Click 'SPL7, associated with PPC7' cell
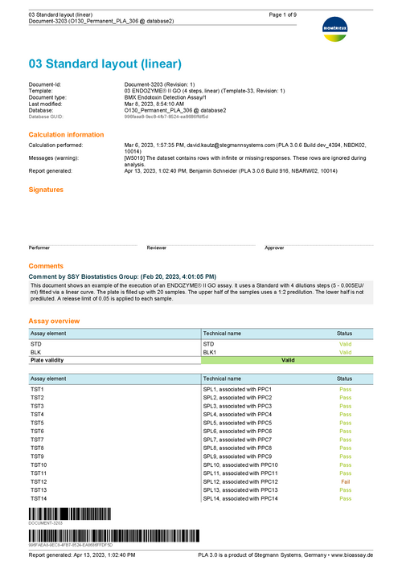This screenshot has height=569, width=402. point(237,440)
